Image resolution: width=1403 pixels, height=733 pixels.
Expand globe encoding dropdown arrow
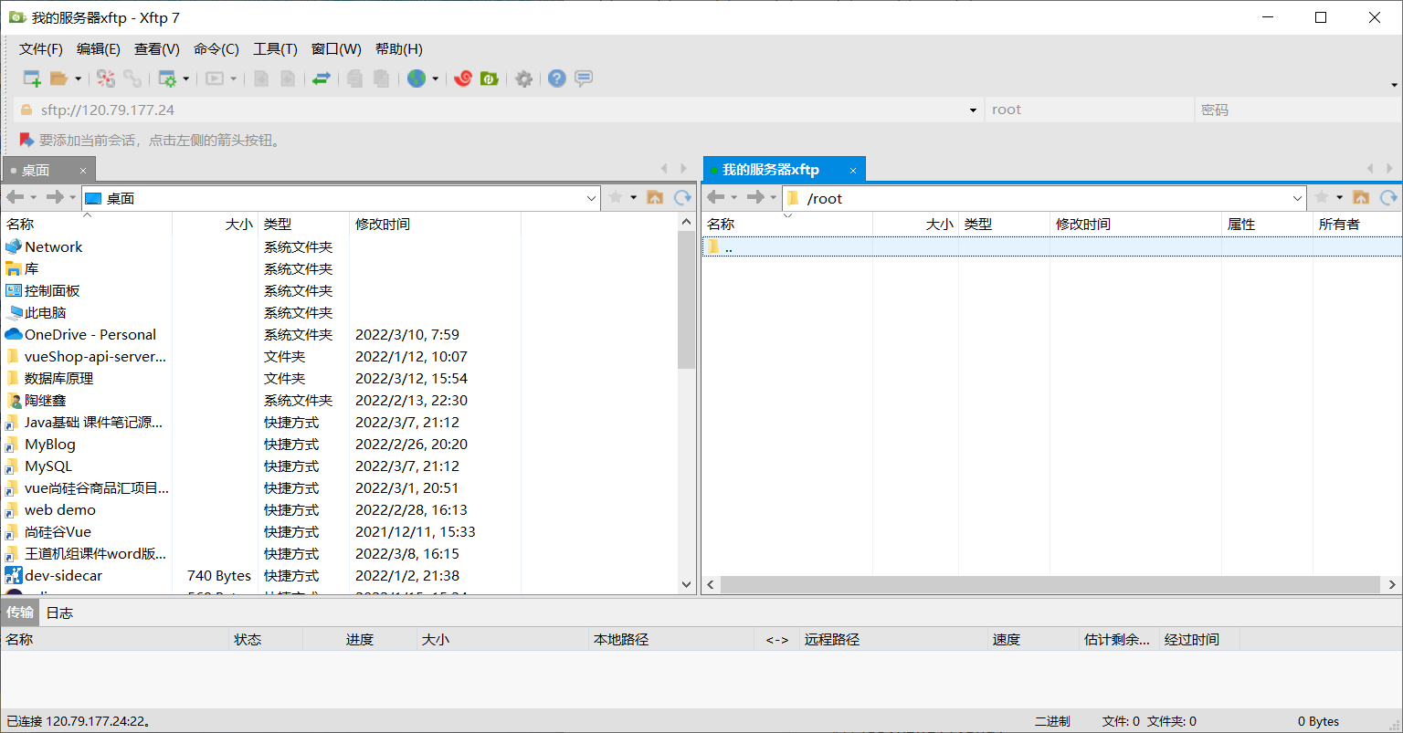[435, 79]
